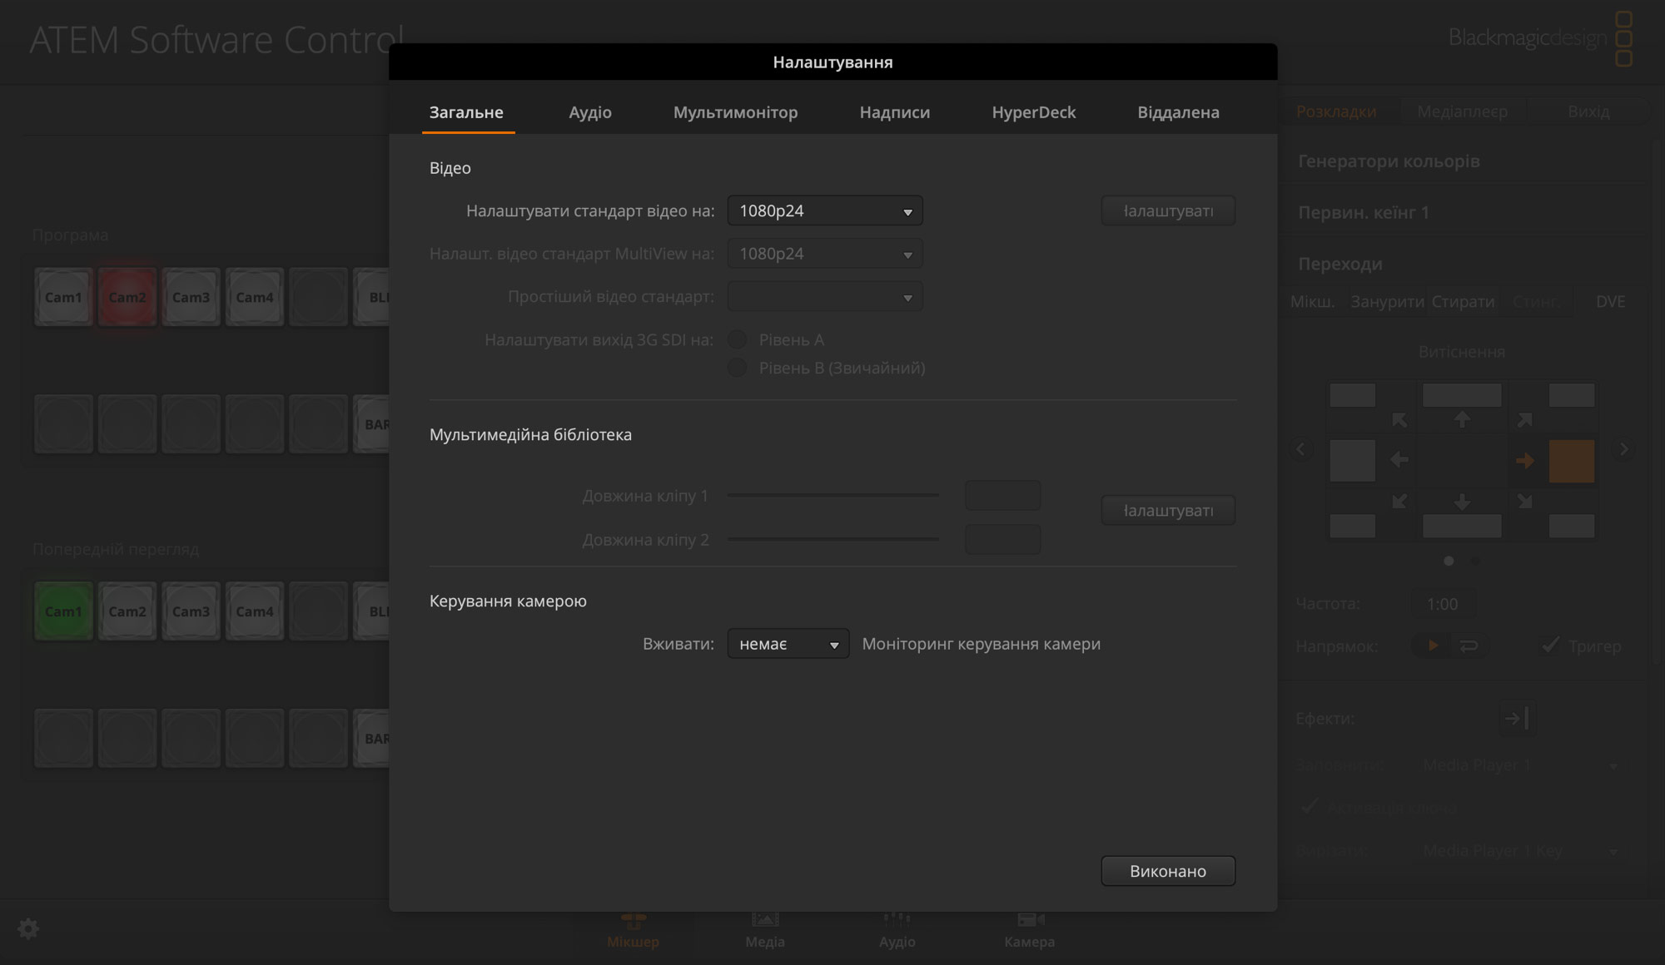Select the push-up arrow
This screenshot has width=1665, height=965.
(1462, 420)
